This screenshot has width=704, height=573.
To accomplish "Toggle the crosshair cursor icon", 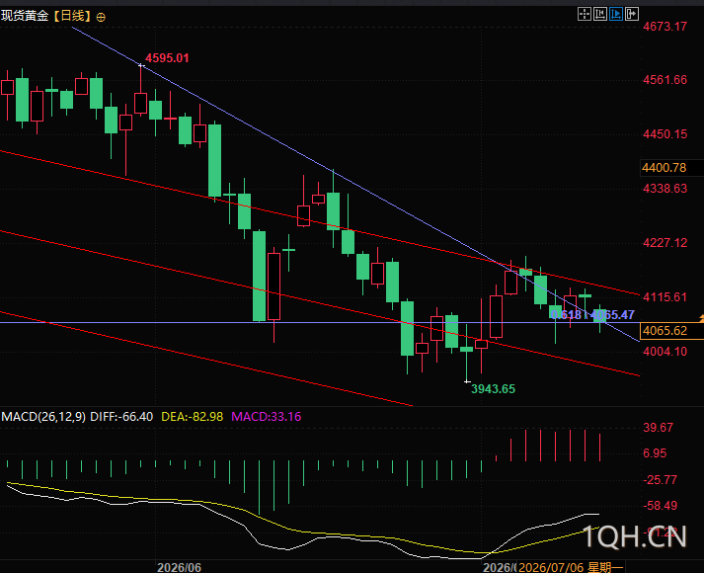I will tap(585, 15).
